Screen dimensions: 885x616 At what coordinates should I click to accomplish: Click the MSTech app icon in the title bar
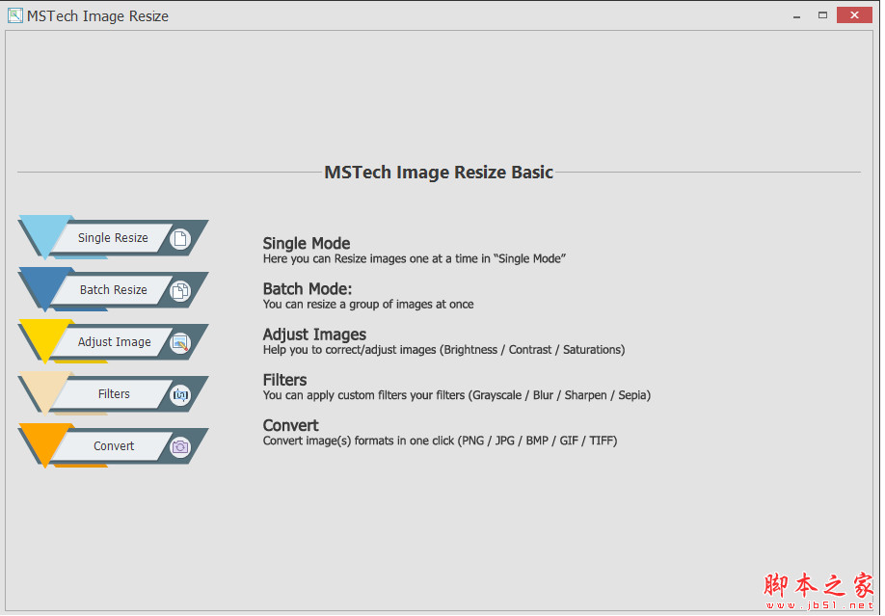pyautogui.click(x=15, y=15)
